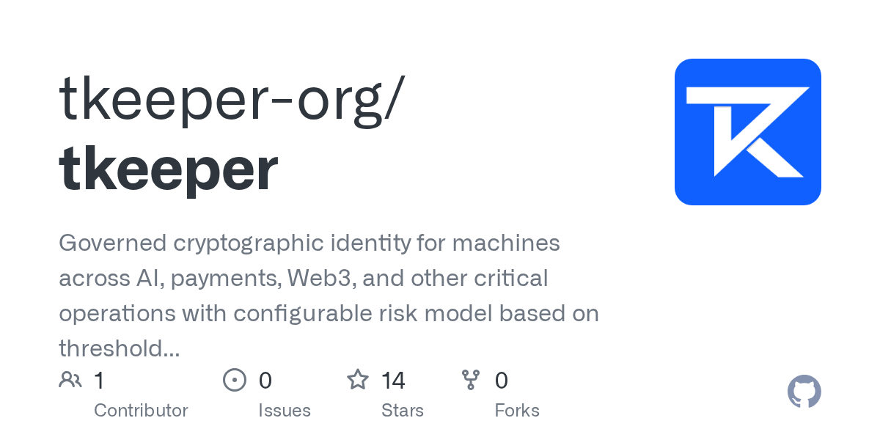Click the forks count 0
Screen dimensions: 880x440
[502, 381]
